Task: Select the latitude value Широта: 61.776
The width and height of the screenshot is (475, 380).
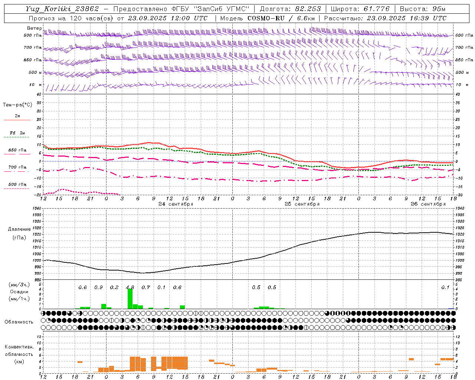Action: tap(360, 9)
